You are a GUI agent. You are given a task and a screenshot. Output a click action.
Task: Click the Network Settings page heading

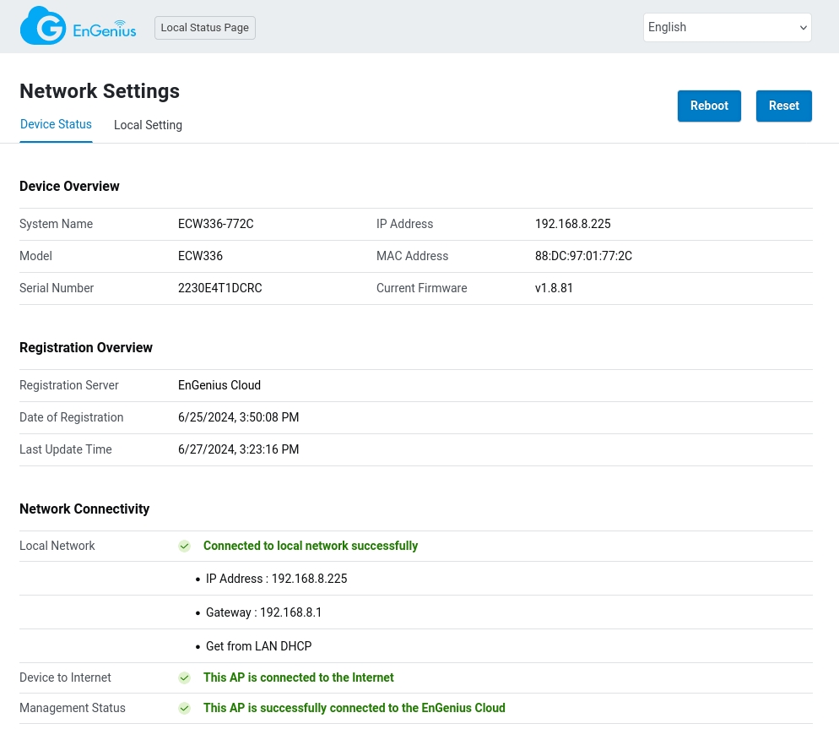pos(100,91)
